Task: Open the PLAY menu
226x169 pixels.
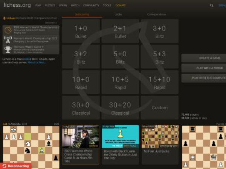Action: pos(38,6)
